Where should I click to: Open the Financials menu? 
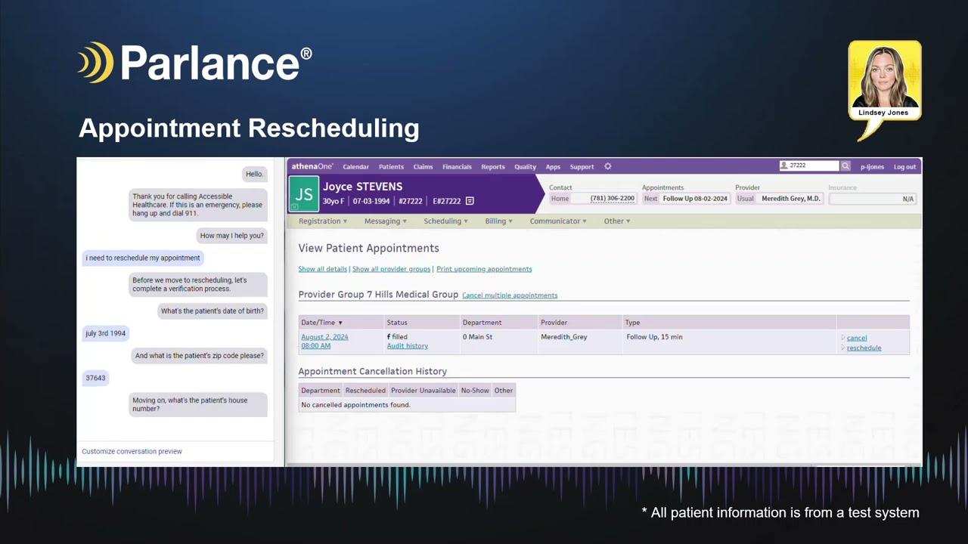tap(457, 167)
